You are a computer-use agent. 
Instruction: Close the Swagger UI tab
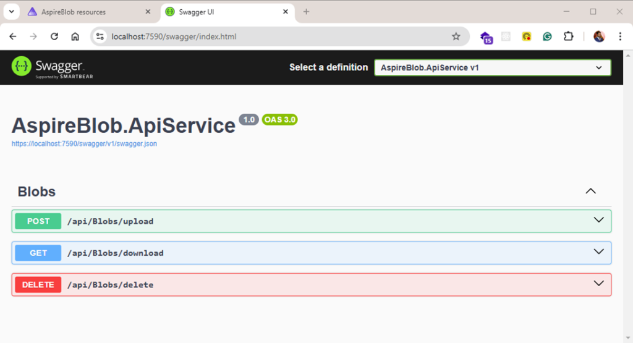(286, 12)
